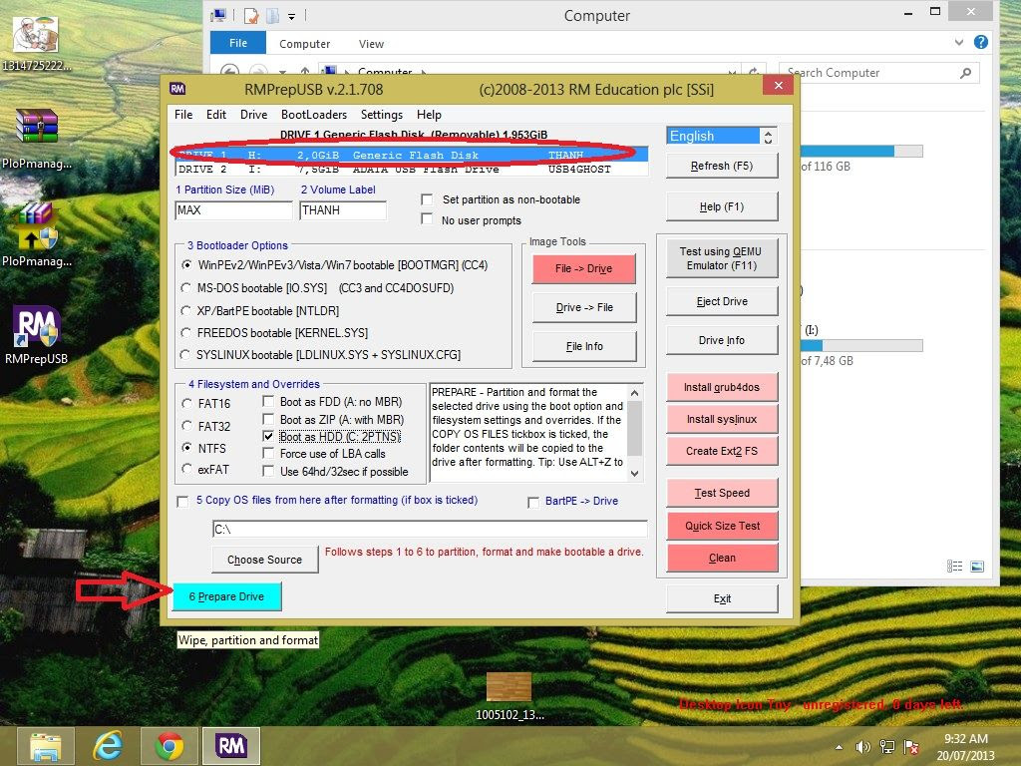
Task: Open the volume speaker tray icon
Action: (x=862, y=747)
